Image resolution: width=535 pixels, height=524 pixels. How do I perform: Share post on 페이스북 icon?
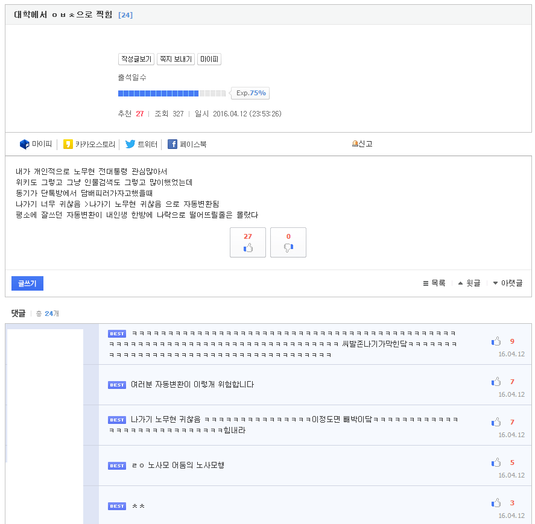(x=173, y=144)
